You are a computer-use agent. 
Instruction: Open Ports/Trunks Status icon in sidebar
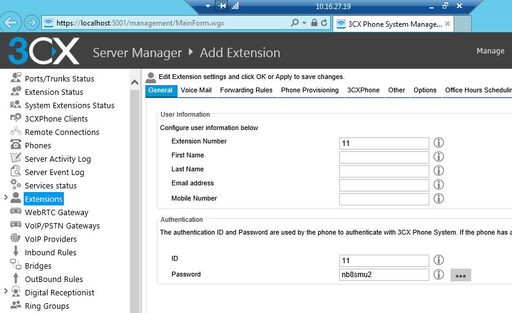coord(16,78)
